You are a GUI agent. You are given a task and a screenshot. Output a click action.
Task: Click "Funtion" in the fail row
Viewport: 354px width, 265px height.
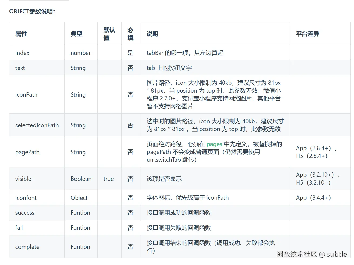coord(80,228)
